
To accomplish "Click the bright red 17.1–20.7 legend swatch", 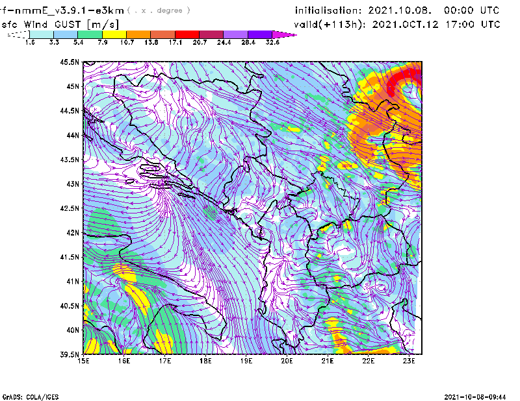I will [187, 34].
